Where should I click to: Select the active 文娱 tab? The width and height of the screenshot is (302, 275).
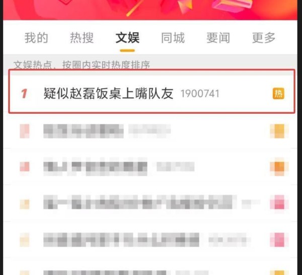pos(127,38)
